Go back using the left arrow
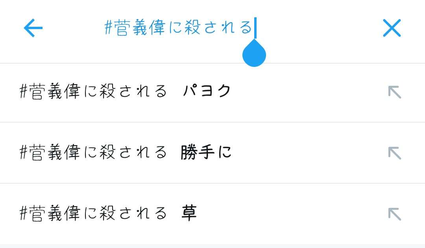 tap(33, 28)
